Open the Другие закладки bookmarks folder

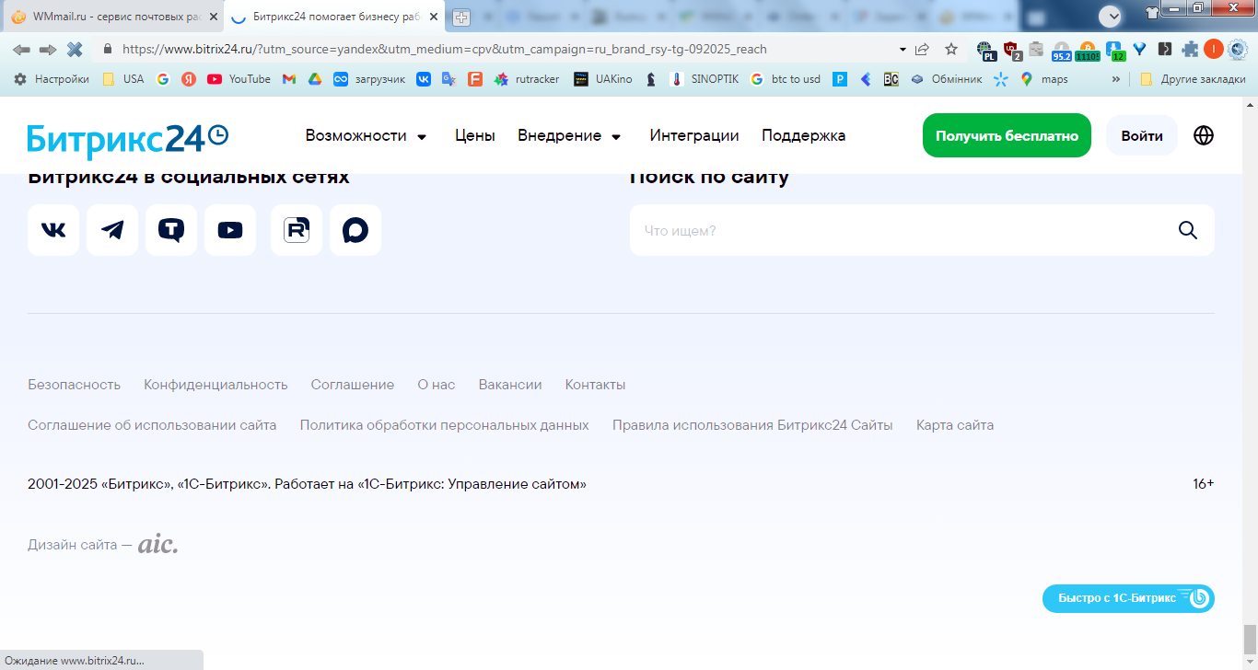(1193, 79)
